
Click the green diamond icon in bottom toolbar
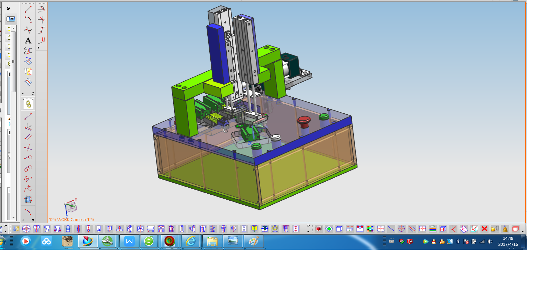(x=329, y=229)
